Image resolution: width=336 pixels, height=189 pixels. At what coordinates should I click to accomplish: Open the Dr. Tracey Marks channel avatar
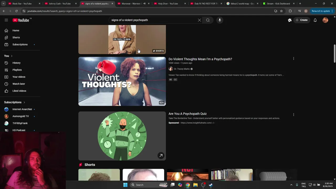(171, 69)
